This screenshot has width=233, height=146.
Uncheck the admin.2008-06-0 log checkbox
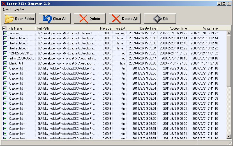point(5,58)
